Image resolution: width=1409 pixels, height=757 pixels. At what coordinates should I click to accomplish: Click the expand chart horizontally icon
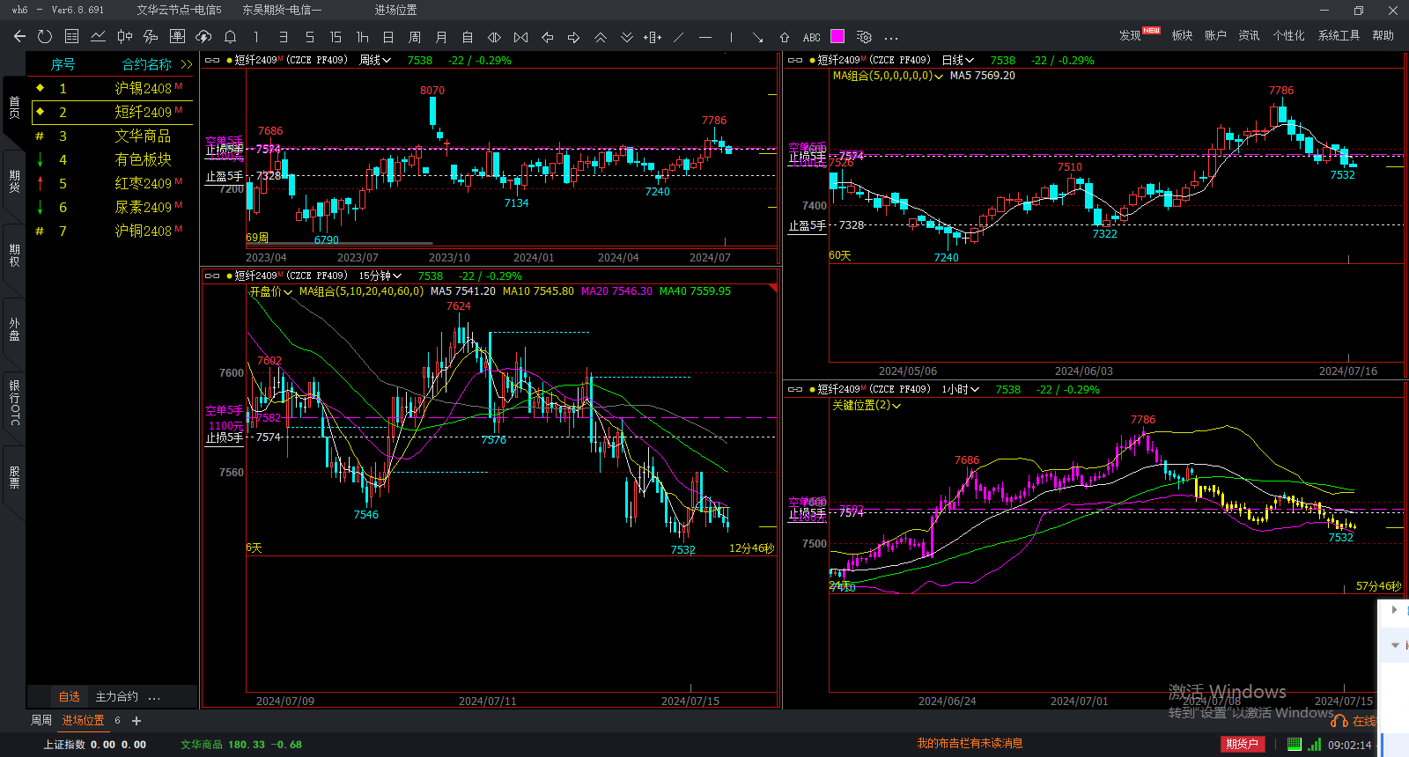[494, 37]
